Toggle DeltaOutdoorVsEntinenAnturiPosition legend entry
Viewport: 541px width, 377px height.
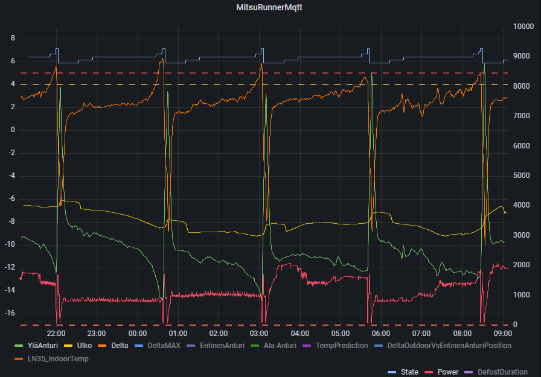pos(449,346)
